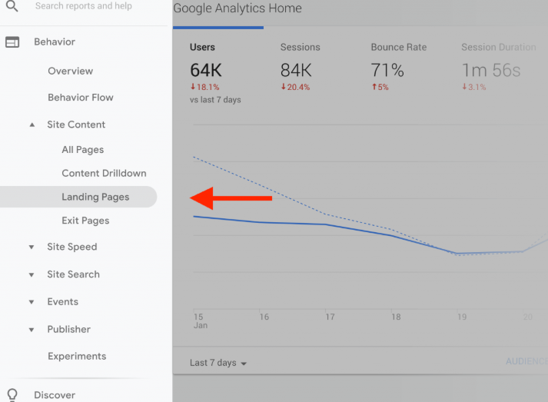Click the 71% bounce rate value
548x402 pixels.
pyautogui.click(x=387, y=70)
